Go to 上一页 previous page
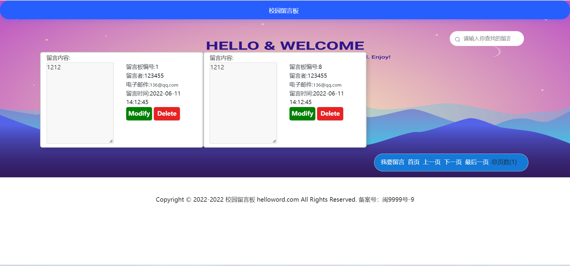Viewport: 570px width, 266px height. pos(432,162)
